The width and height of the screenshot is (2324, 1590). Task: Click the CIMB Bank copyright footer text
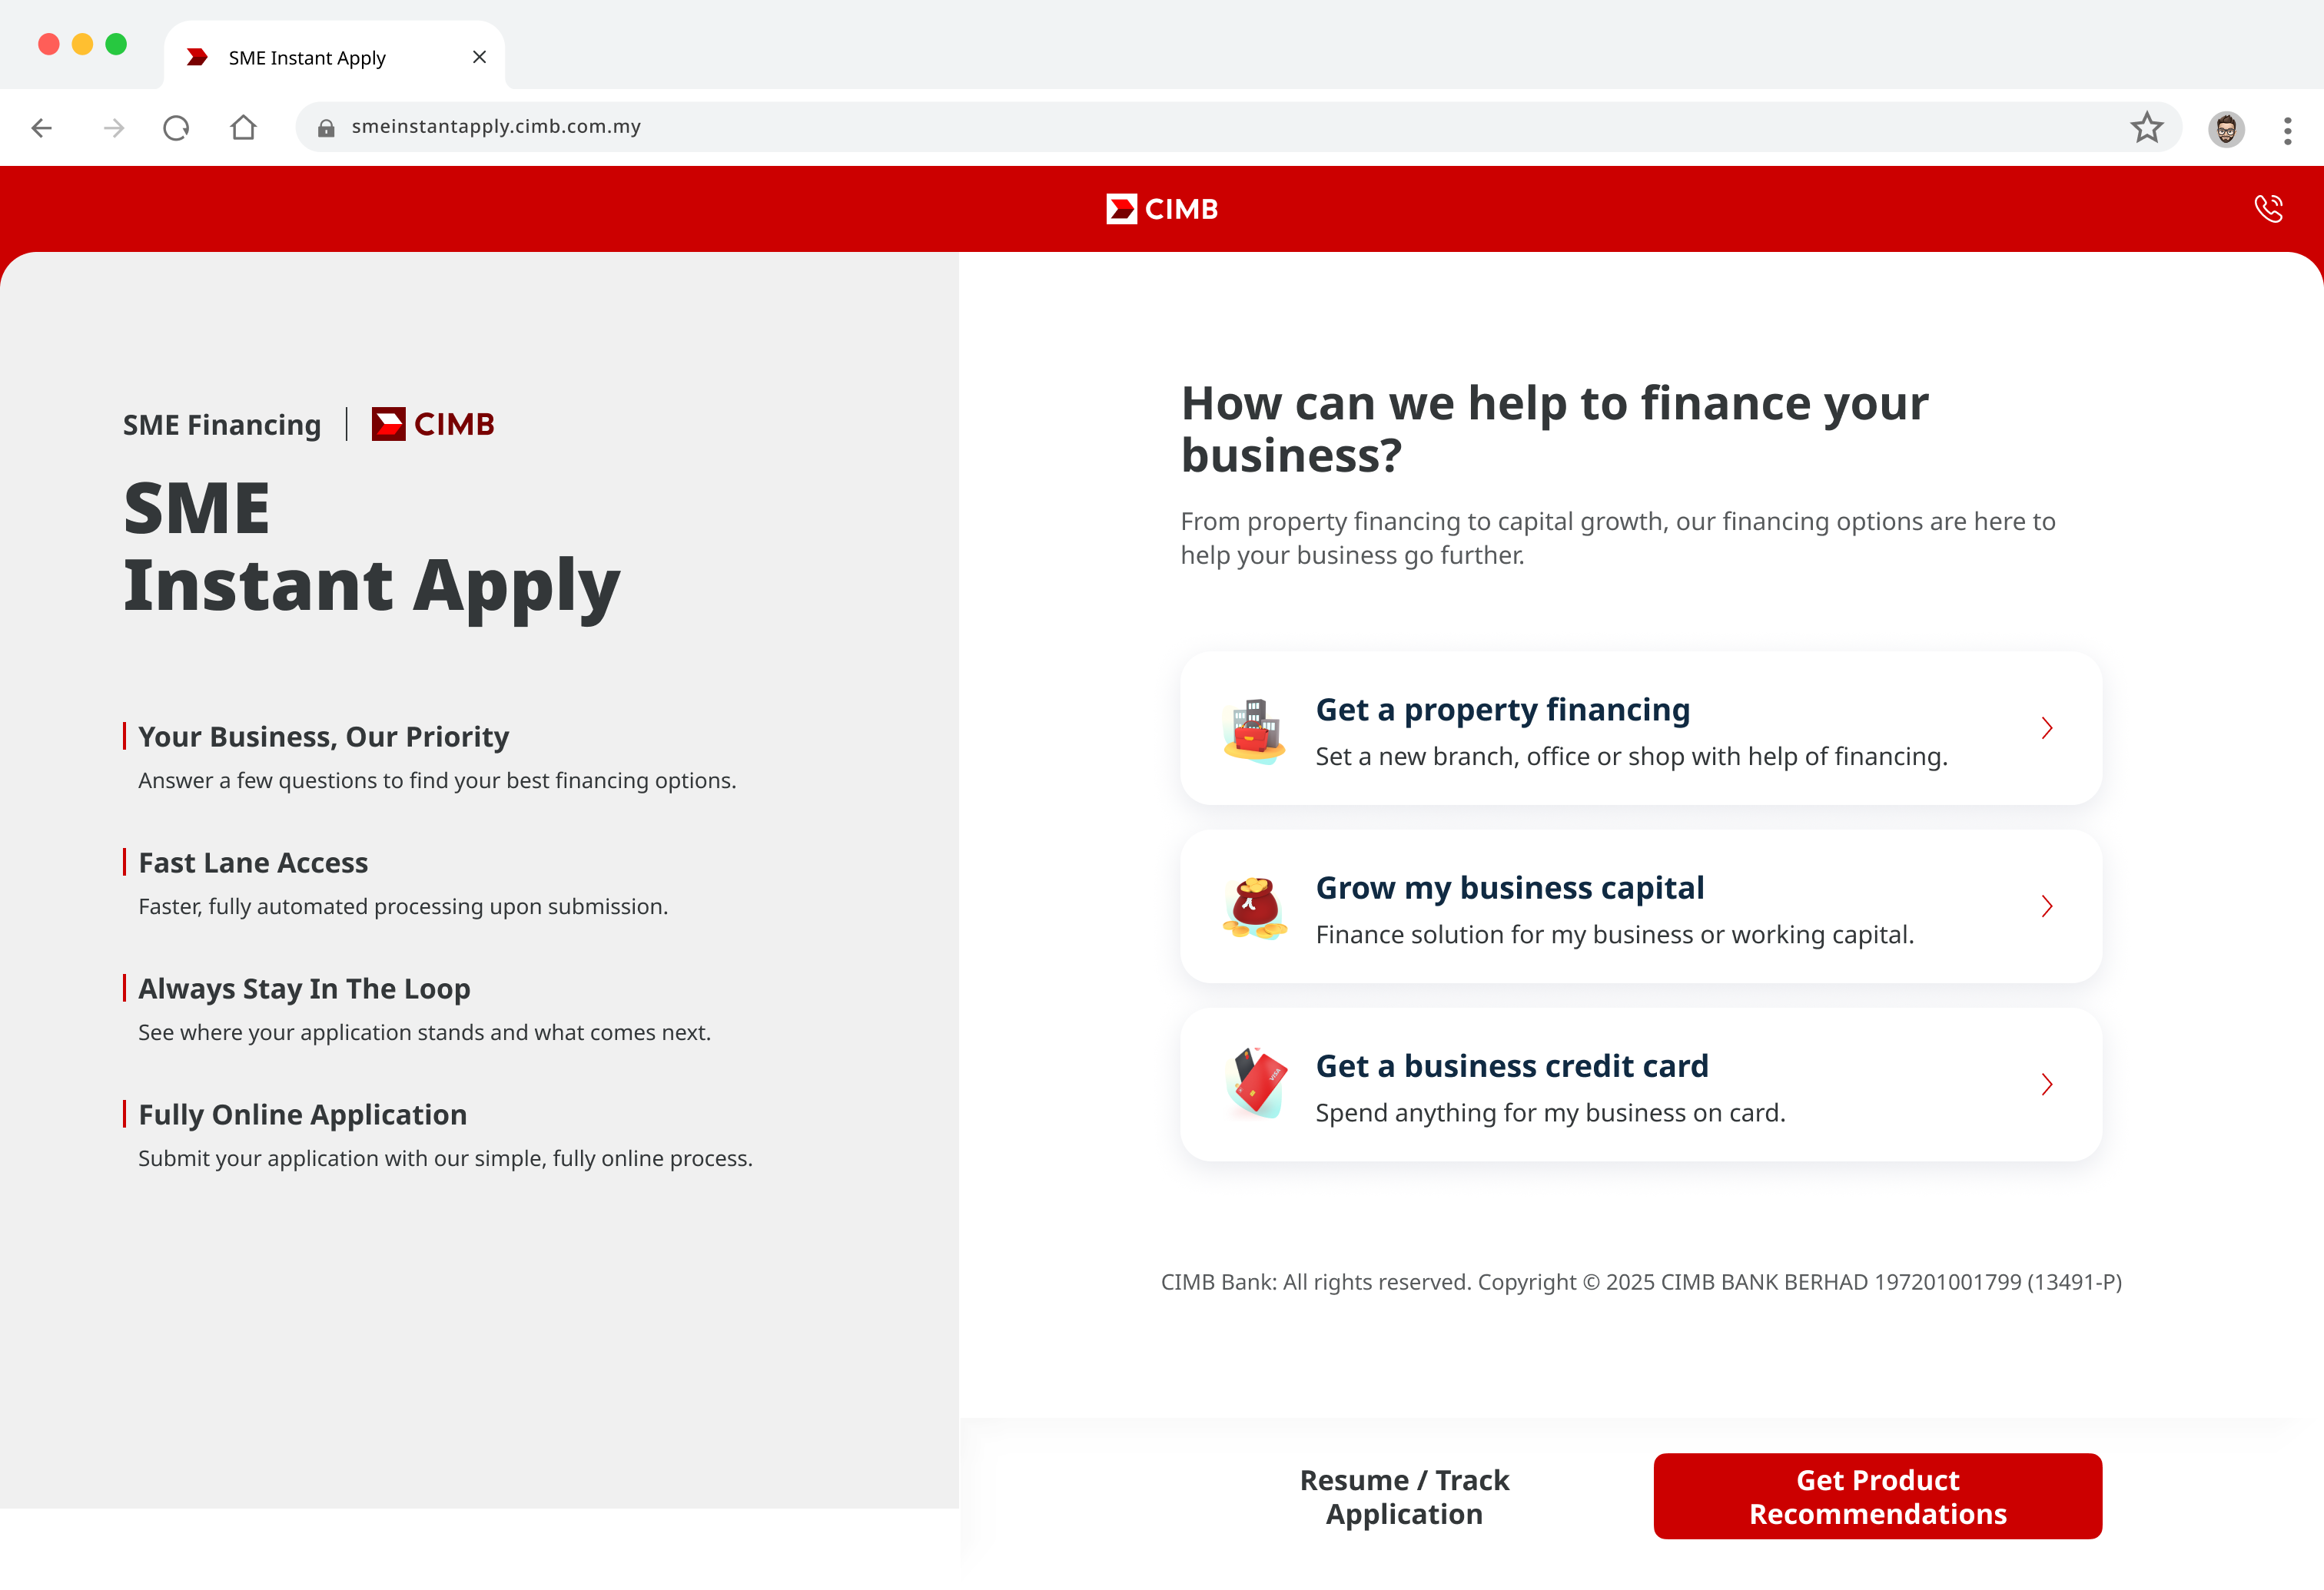(x=1641, y=1282)
